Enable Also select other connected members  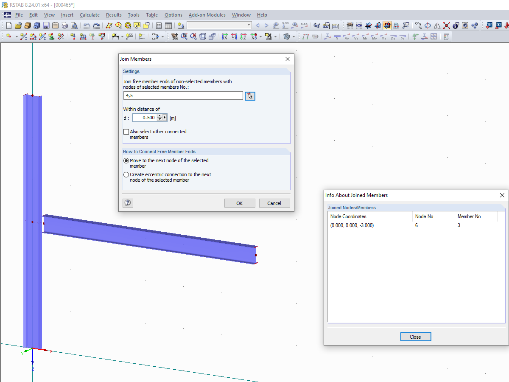pyautogui.click(x=126, y=132)
